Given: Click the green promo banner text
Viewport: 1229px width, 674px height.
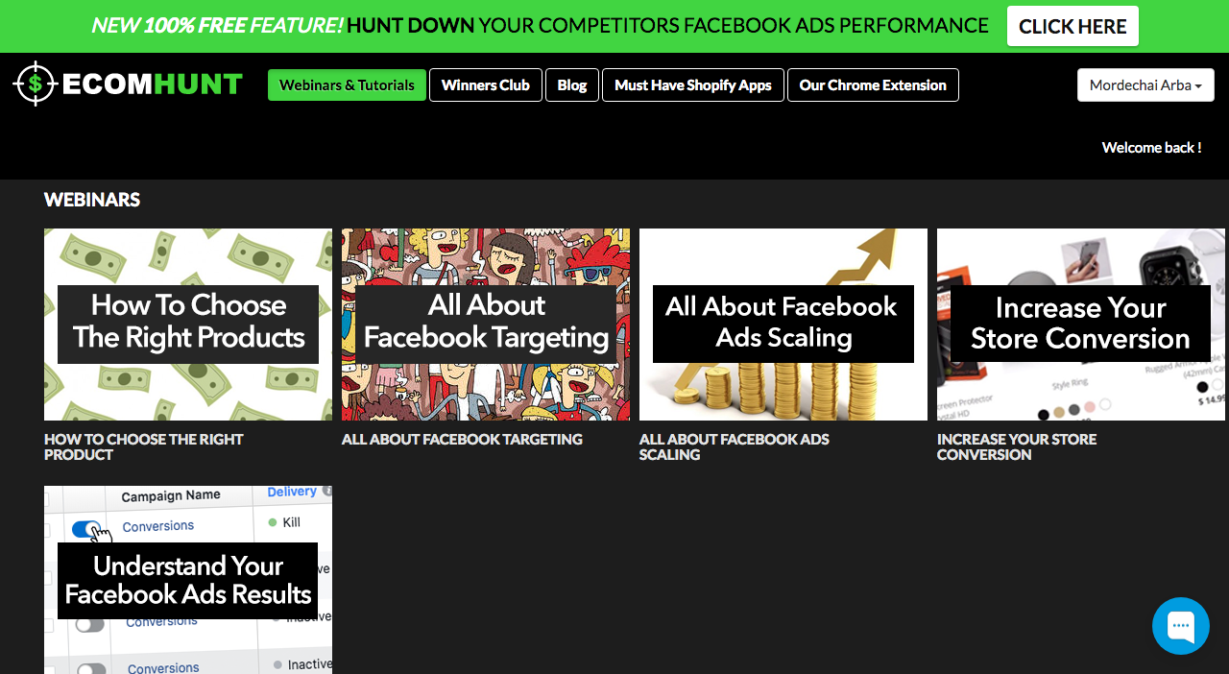Looking at the screenshot, I should tap(540, 26).
